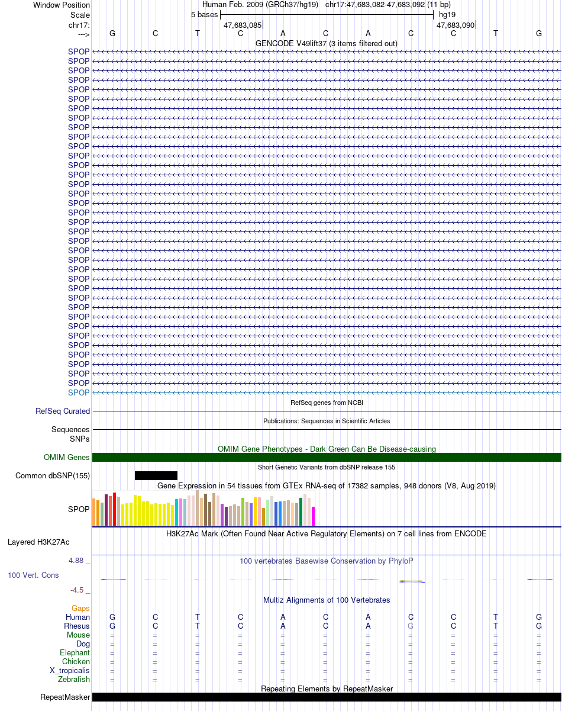Click the 'Zebrafish' alignment row label

click(x=75, y=679)
